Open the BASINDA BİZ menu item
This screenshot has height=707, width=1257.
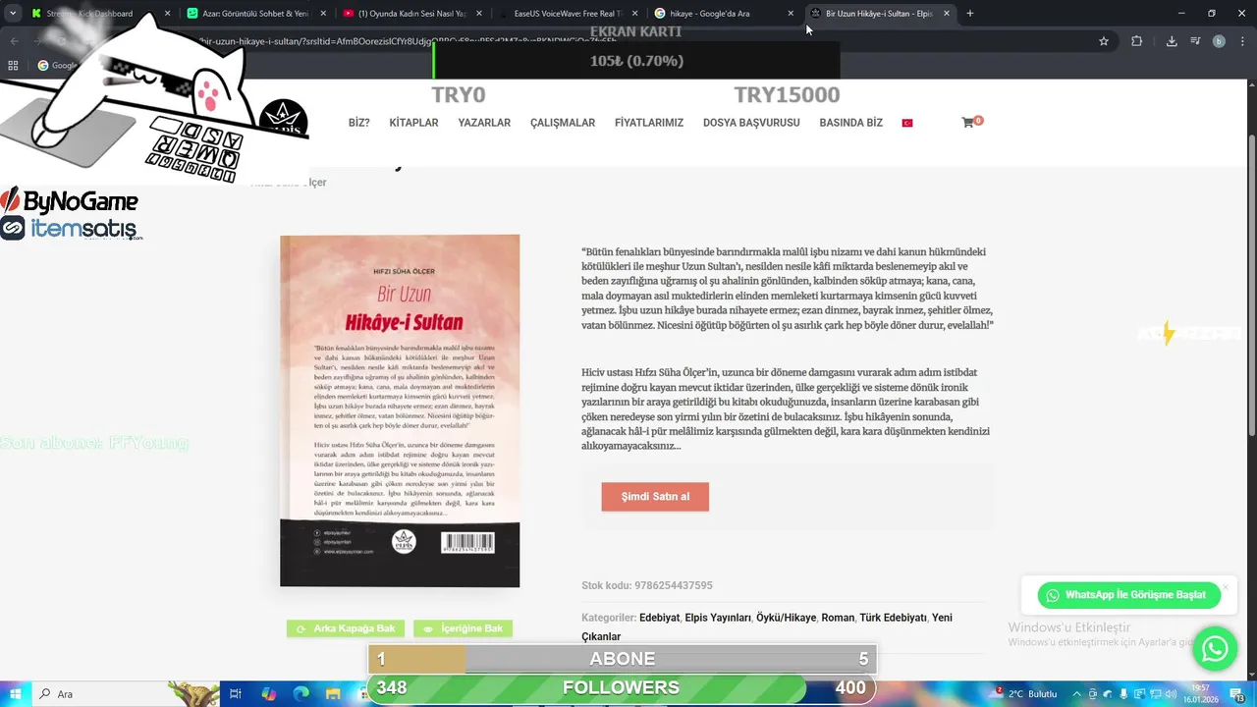tap(850, 123)
